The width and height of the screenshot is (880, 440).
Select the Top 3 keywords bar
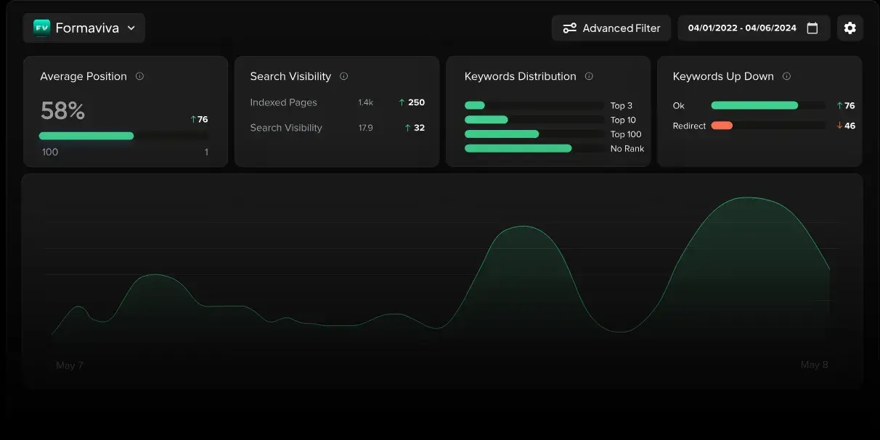coord(475,105)
